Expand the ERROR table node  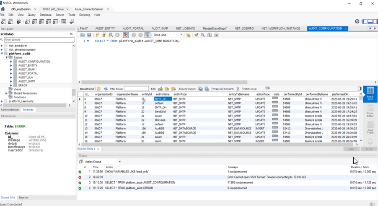pyautogui.click(x=11, y=85)
